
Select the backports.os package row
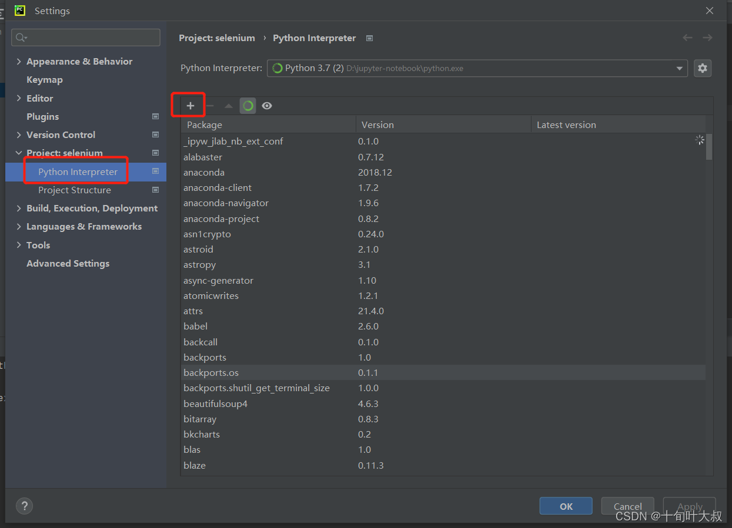(x=443, y=372)
